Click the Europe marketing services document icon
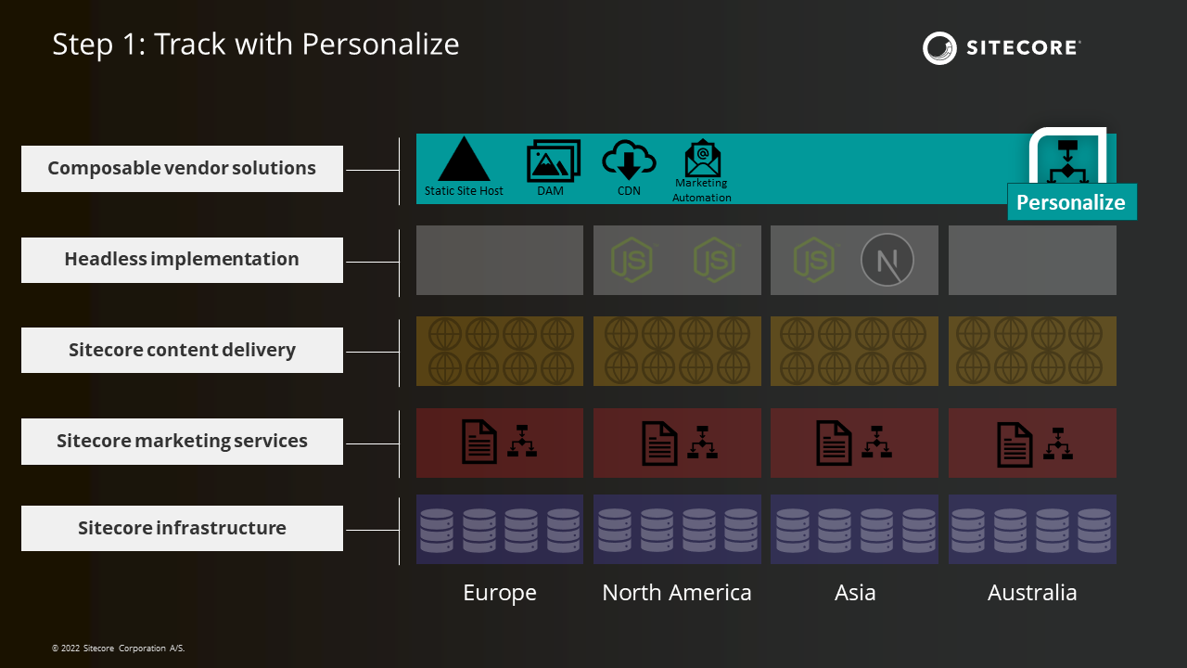Image resolution: width=1187 pixels, height=668 pixels. pyautogui.click(x=479, y=443)
